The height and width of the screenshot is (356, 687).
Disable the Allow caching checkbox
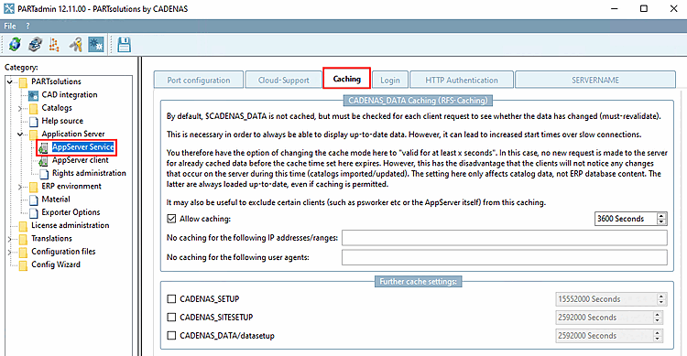coord(171,219)
